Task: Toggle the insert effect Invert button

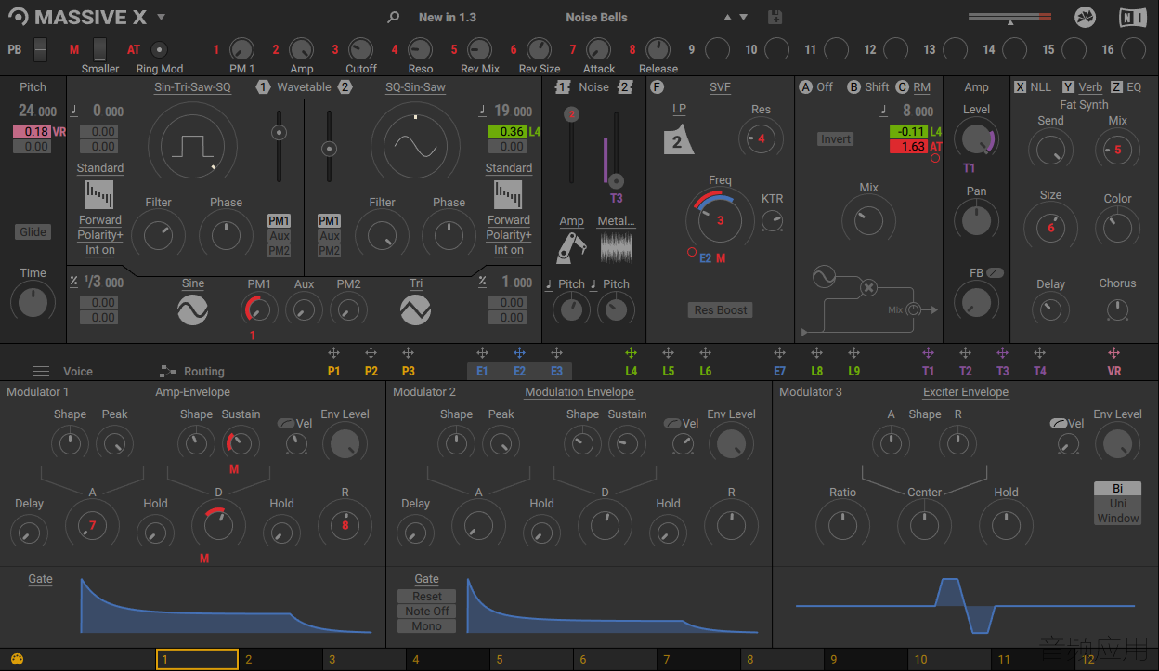Action: coord(836,139)
